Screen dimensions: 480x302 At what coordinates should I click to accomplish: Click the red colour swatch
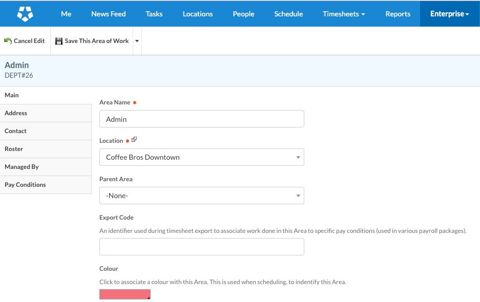(124, 294)
